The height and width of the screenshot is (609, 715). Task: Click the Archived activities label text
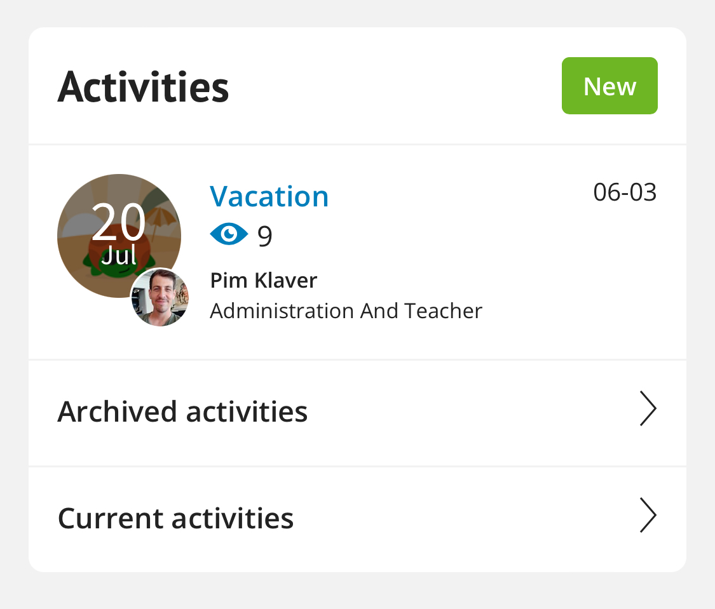tap(182, 412)
